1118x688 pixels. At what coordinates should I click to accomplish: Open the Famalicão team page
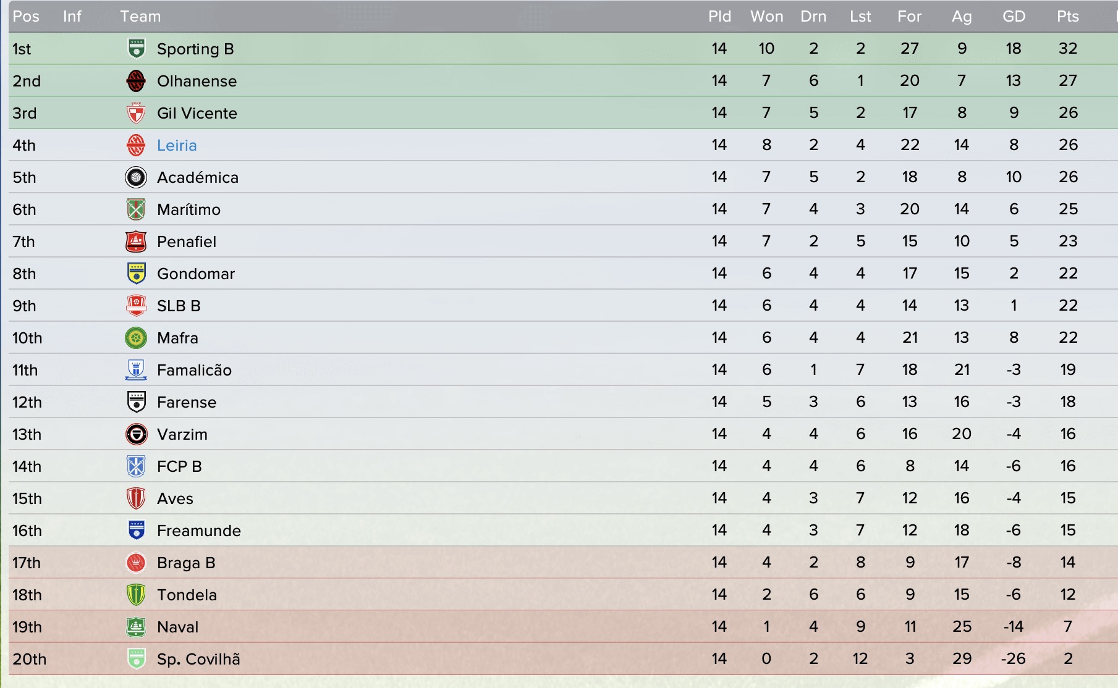click(x=194, y=370)
